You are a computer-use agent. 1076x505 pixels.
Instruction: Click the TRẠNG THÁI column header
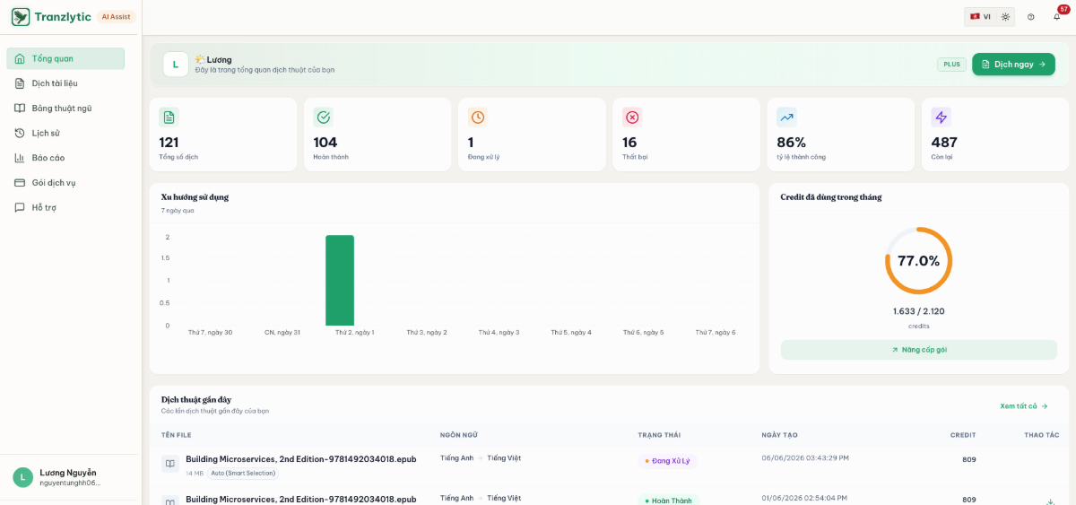[x=659, y=435]
